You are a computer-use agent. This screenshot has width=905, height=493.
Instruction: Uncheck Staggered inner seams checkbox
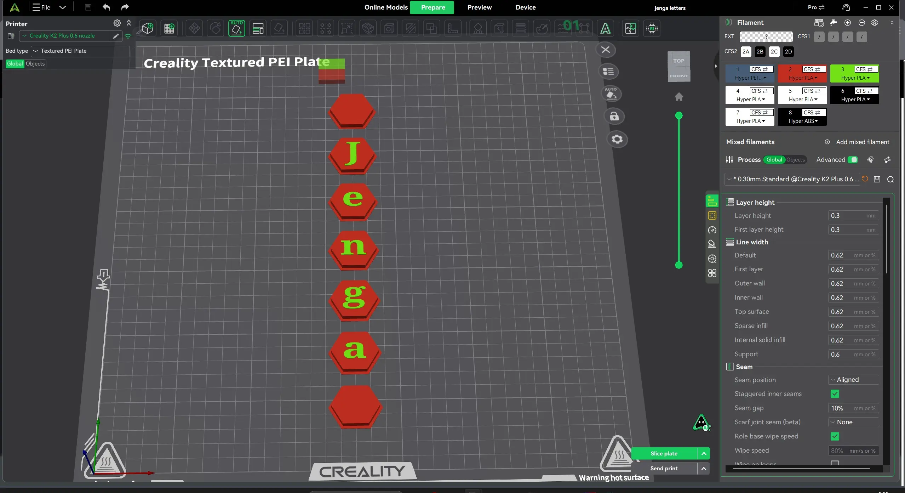click(835, 394)
